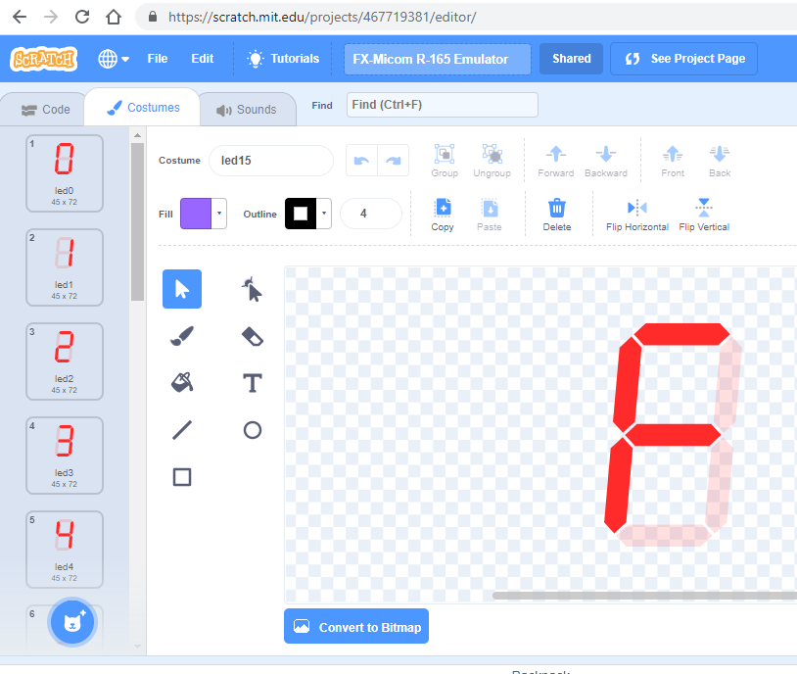This screenshot has width=797, height=674.
Task: Select the Rectangle tool
Action: click(x=182, y=477)
